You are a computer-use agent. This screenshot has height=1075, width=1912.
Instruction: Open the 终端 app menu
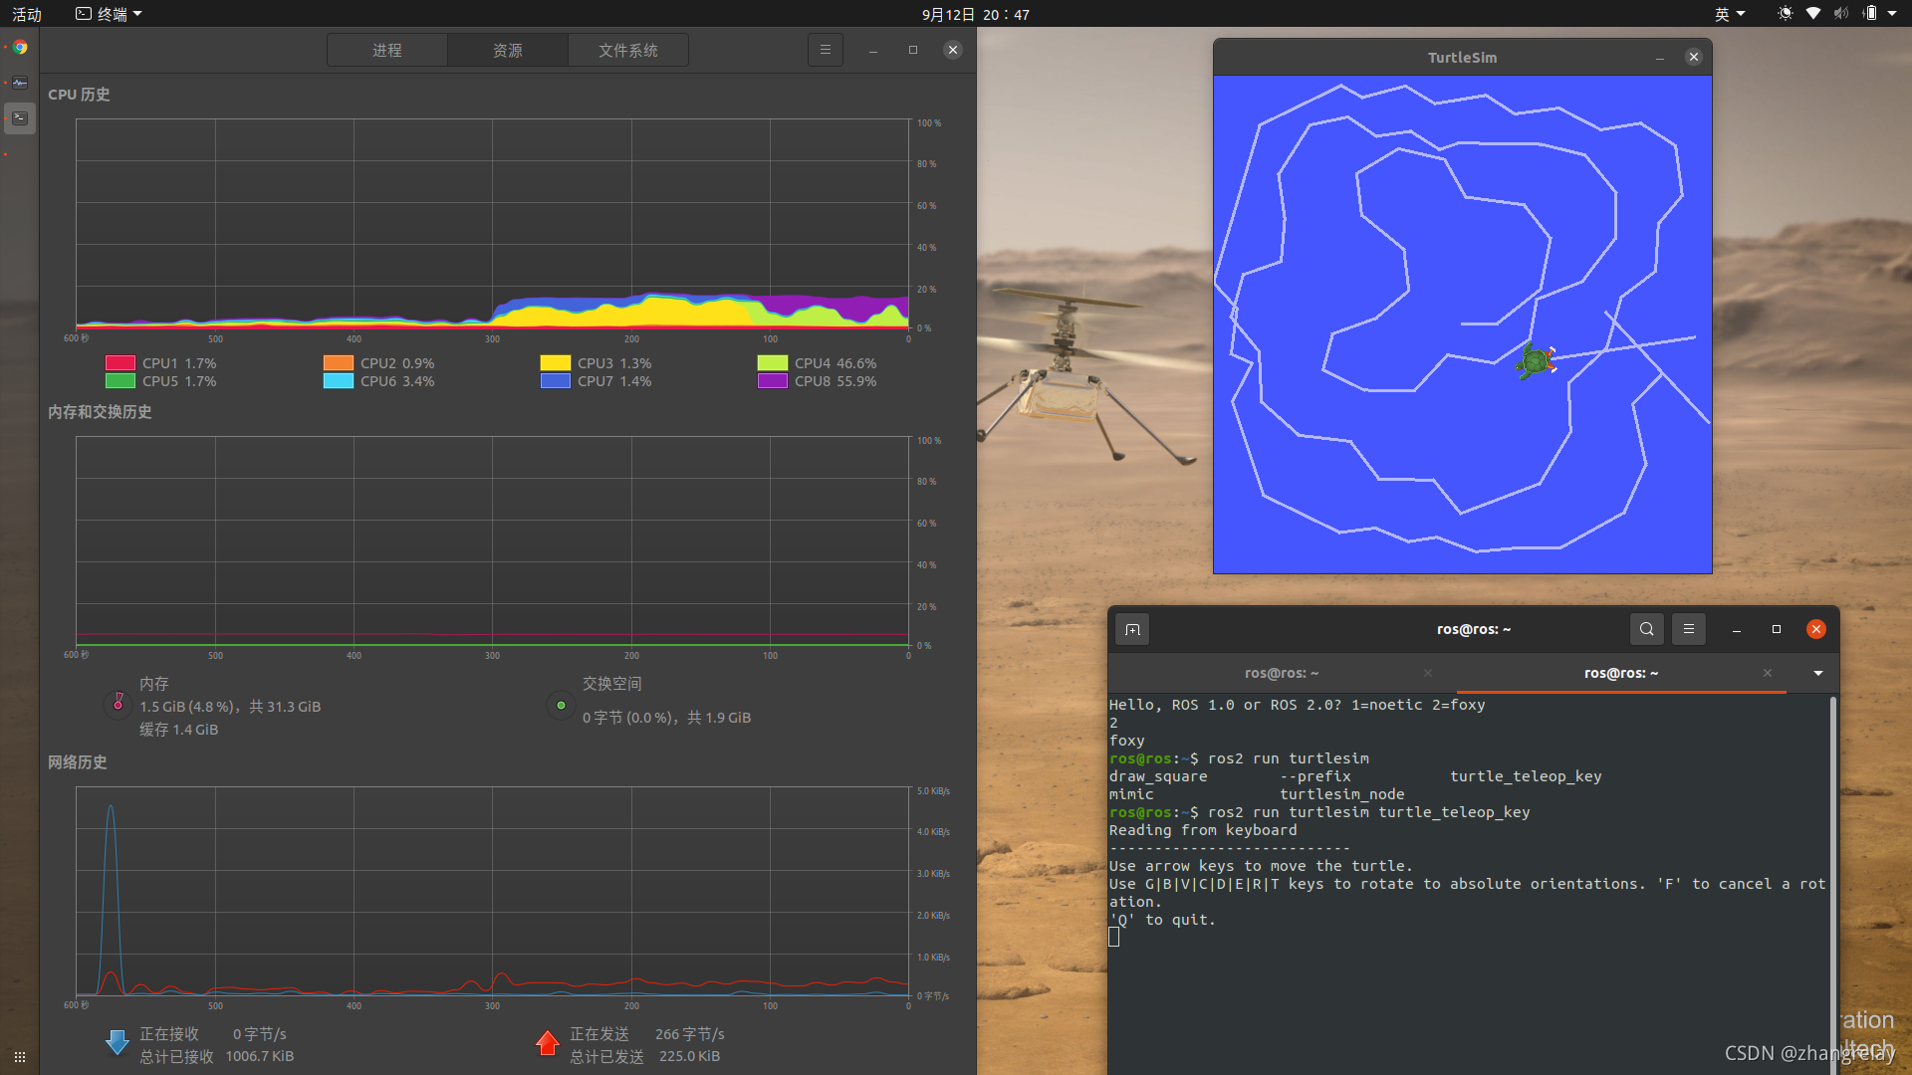coord(110,14)
